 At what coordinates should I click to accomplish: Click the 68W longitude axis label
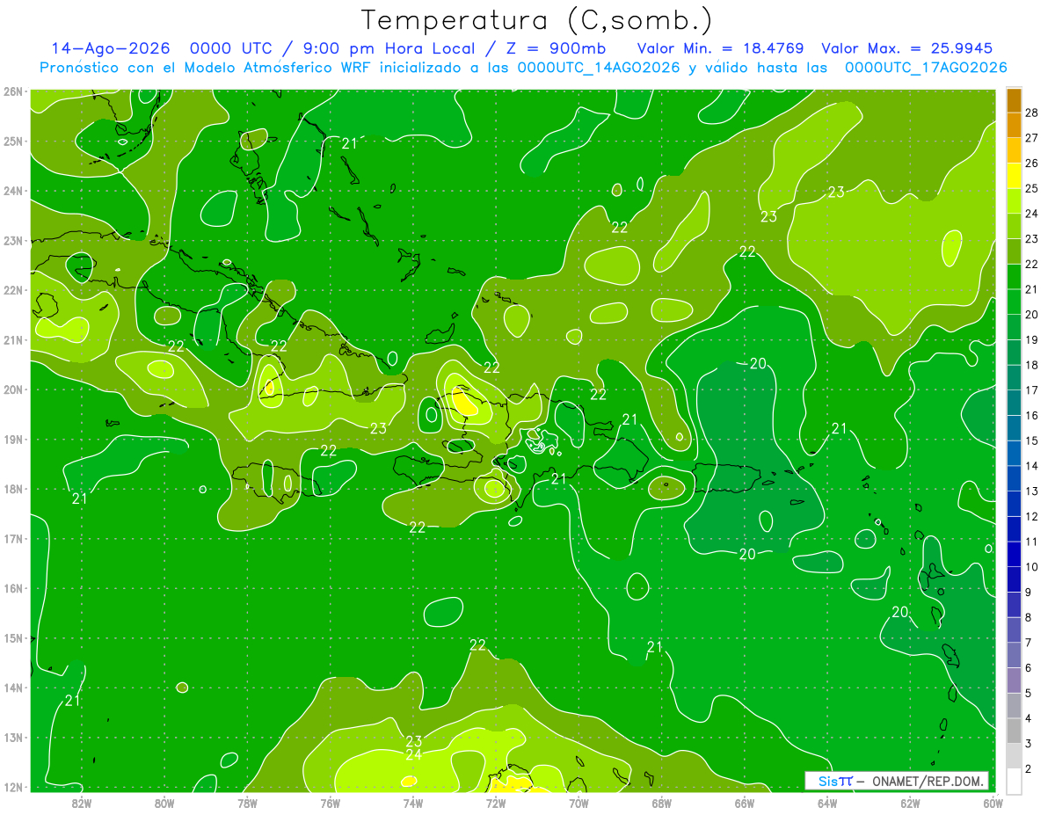[661, 802]
